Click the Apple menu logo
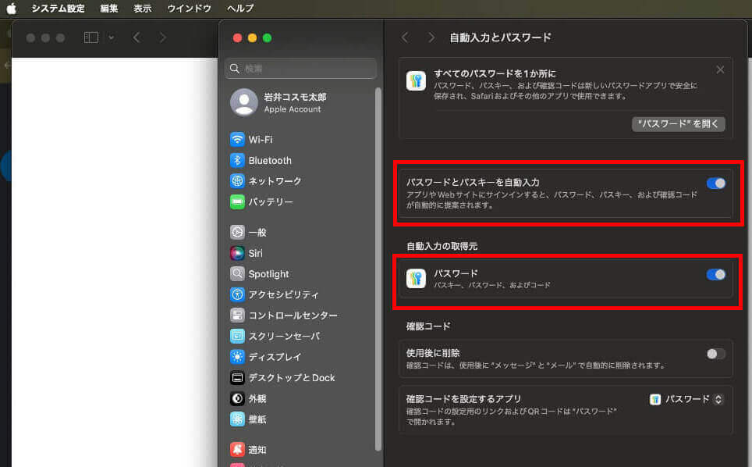This screenshot has height=467, width=752. click(x=12, y=8)
